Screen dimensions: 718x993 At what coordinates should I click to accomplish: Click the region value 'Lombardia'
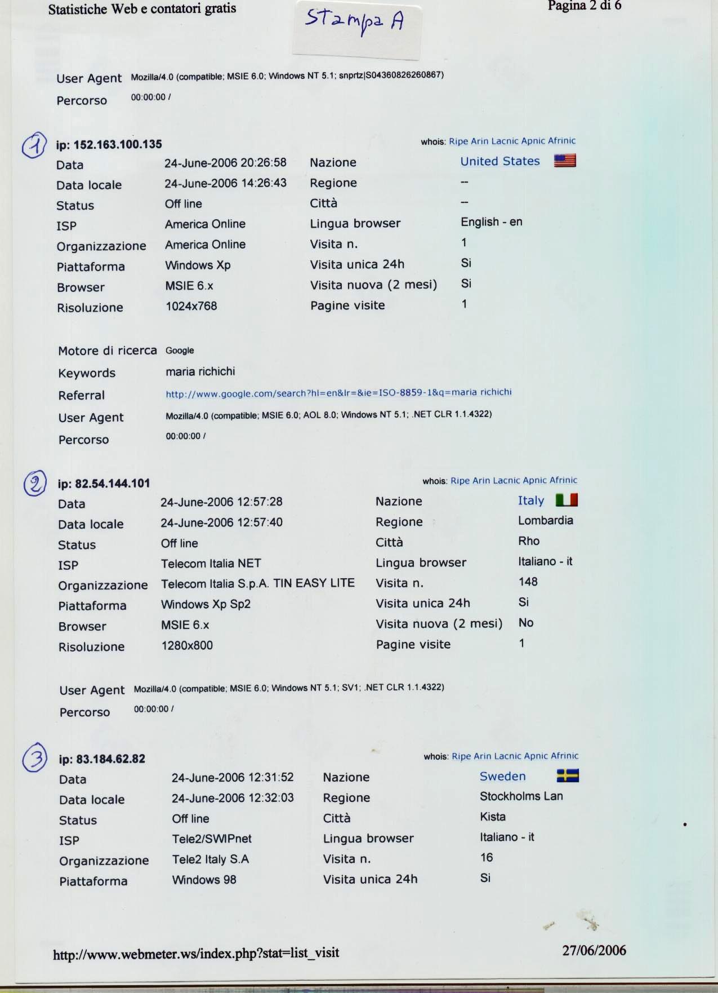click(545, 520)
